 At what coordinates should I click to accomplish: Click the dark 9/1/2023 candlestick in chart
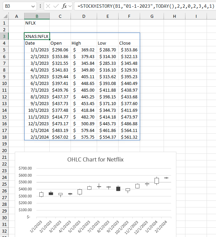pos(118,189)
